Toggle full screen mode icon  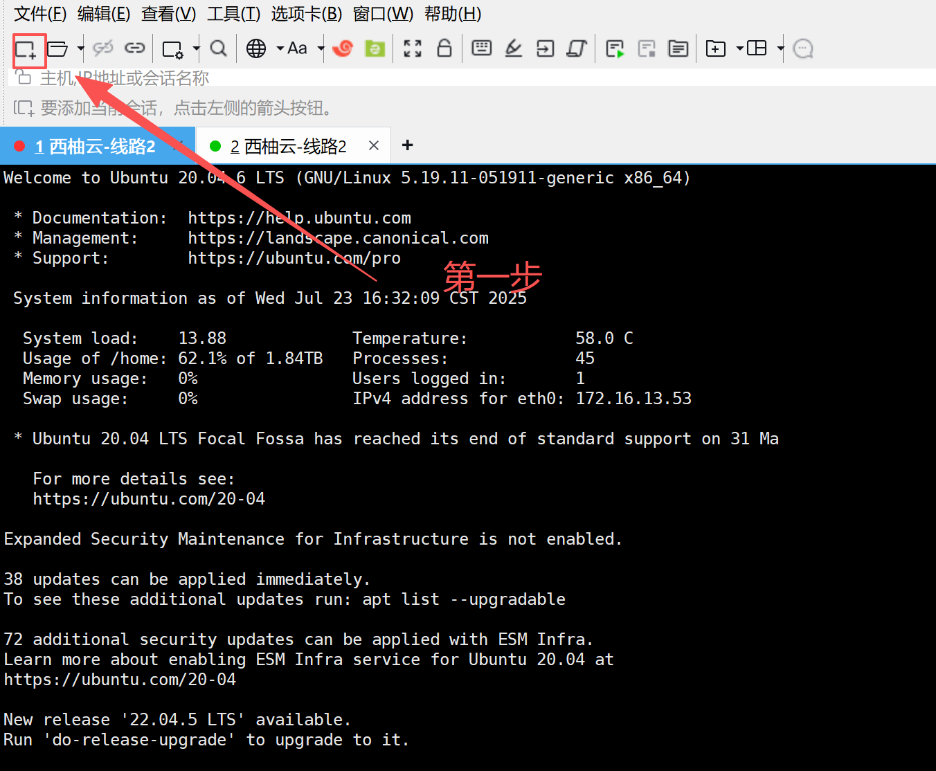pos(413,48)
